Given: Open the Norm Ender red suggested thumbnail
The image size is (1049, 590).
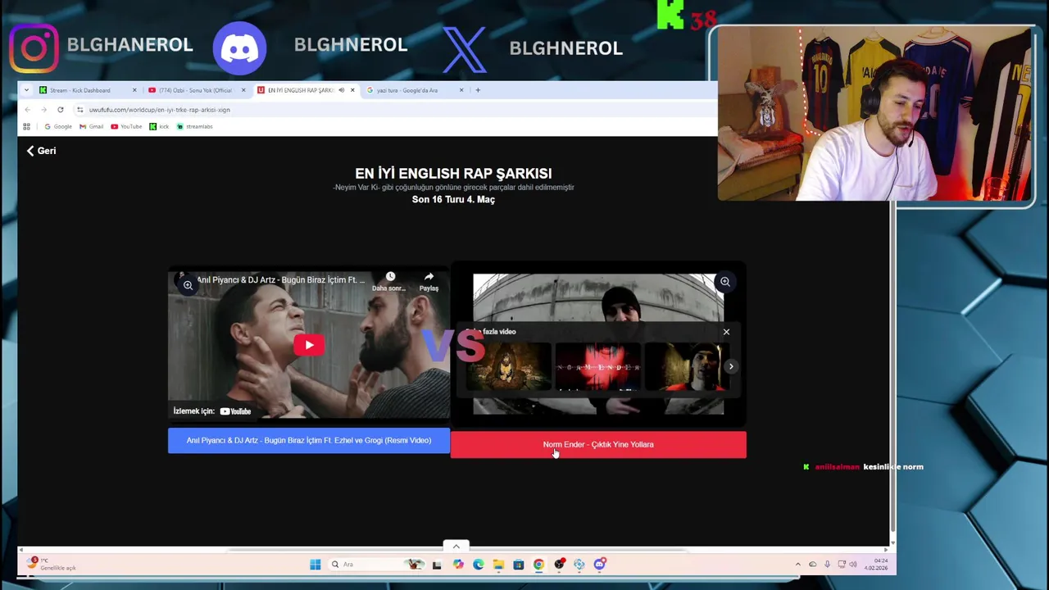Looking at the screenshot, I should pyautogui.click(x=598, y=366).
